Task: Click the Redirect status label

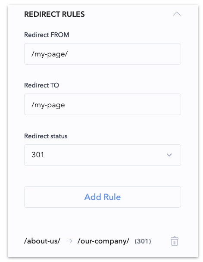Action: pos(46,136)
